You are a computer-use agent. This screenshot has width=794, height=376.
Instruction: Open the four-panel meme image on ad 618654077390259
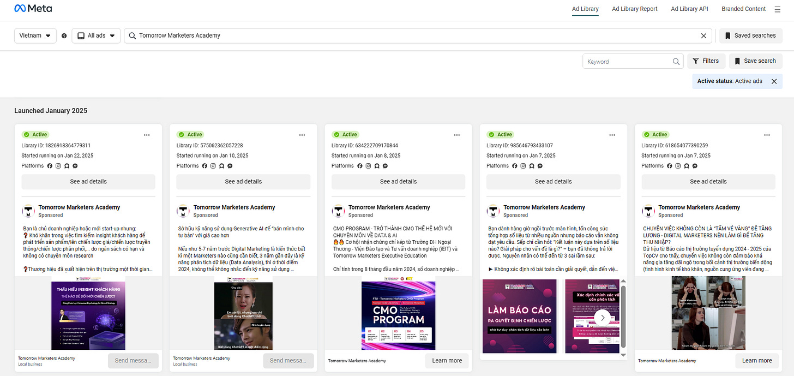[708, 313]
